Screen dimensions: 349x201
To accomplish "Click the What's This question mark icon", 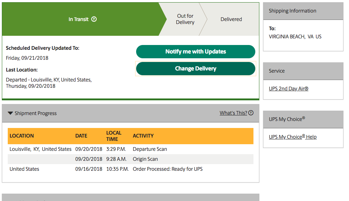I will tap(251, 113).
